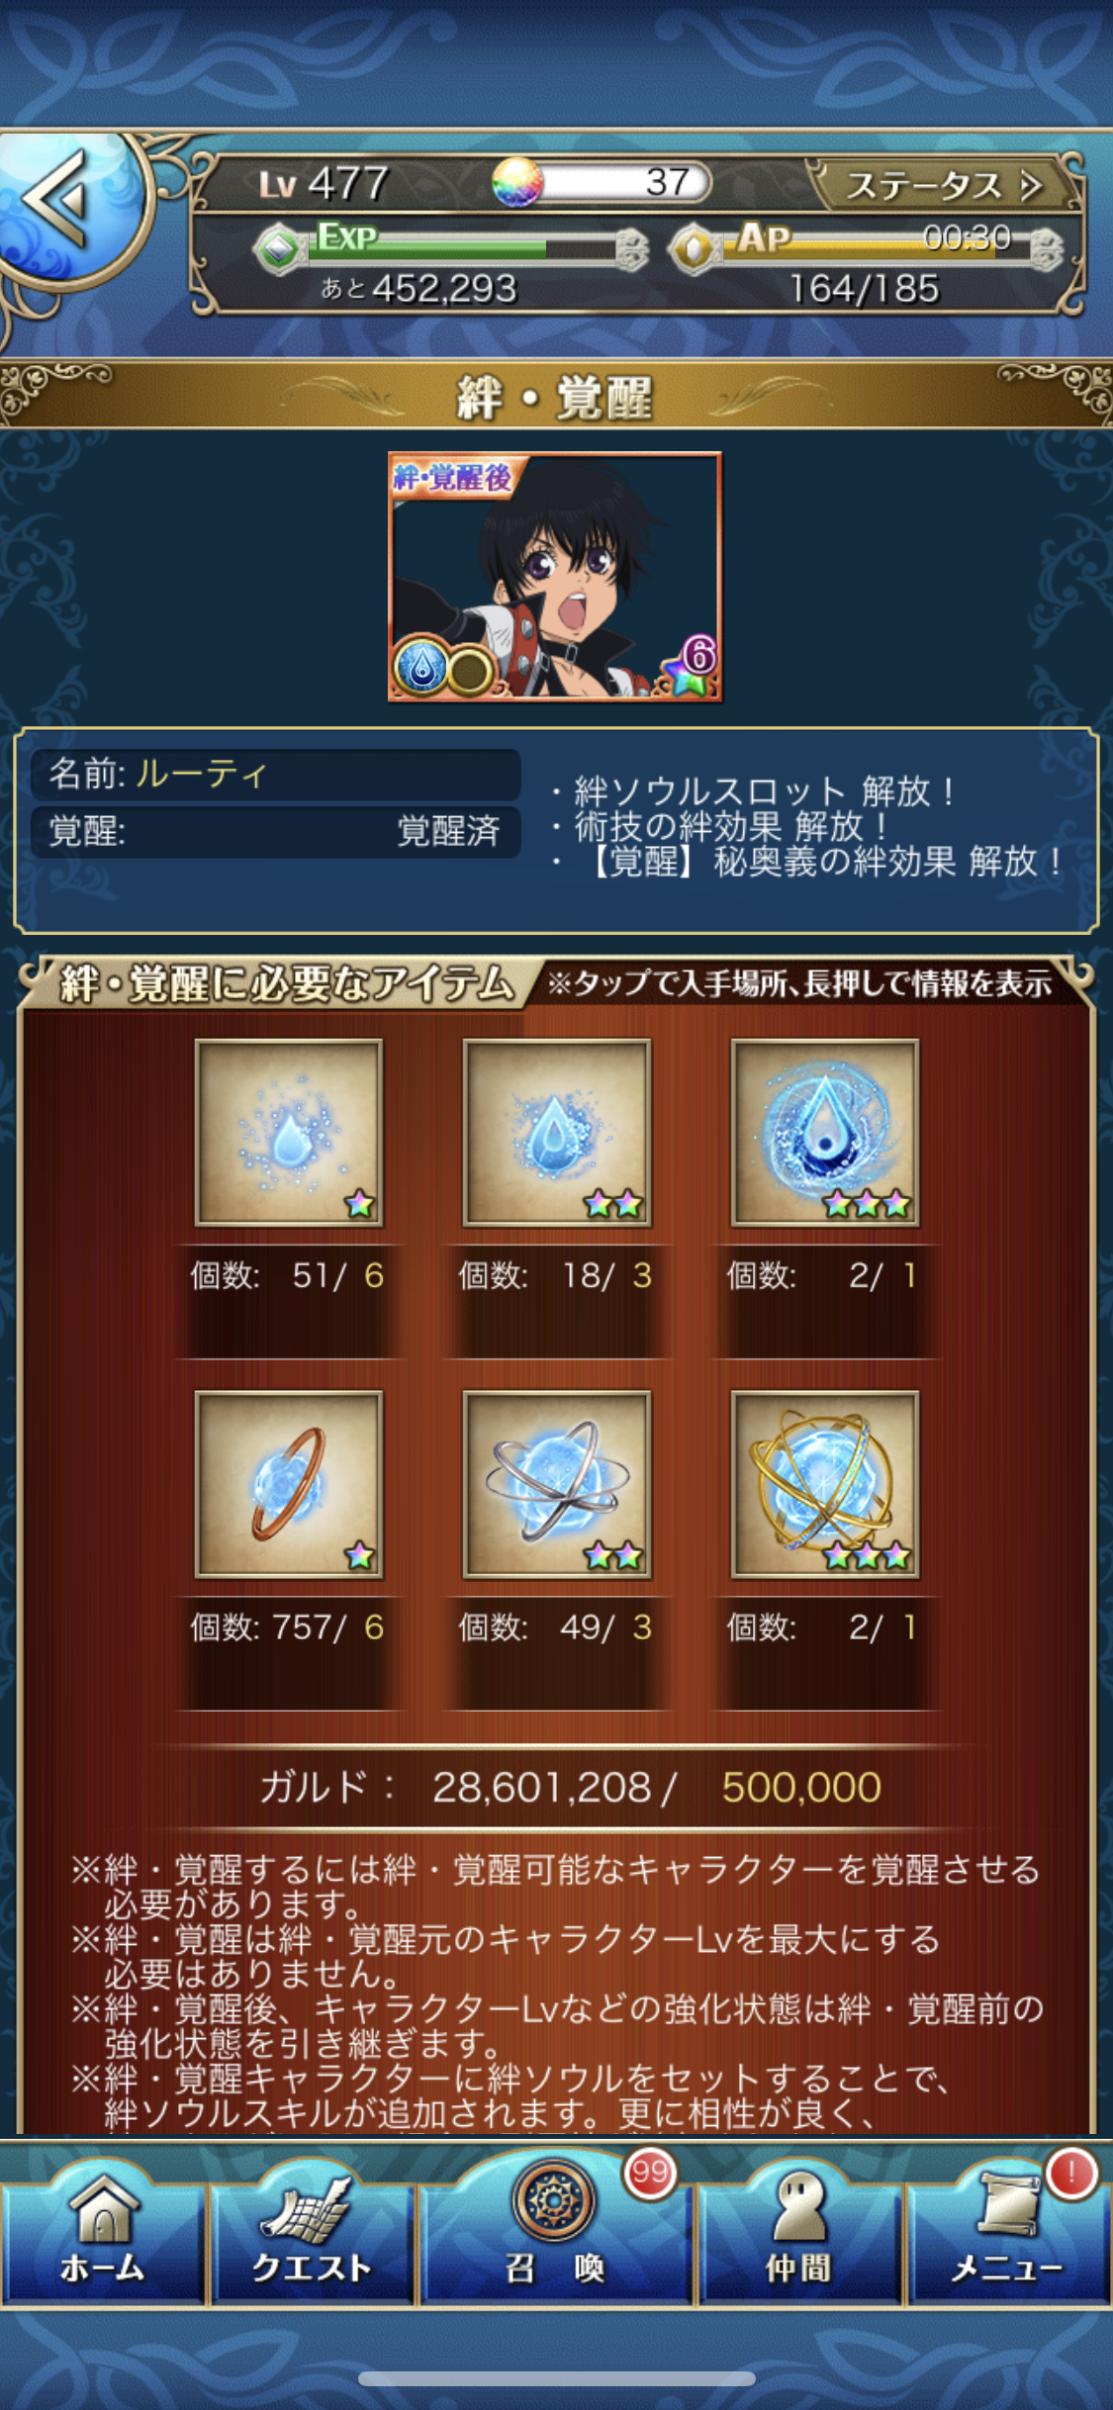Open the 仲間 allies tab

tap(798, 2233)
